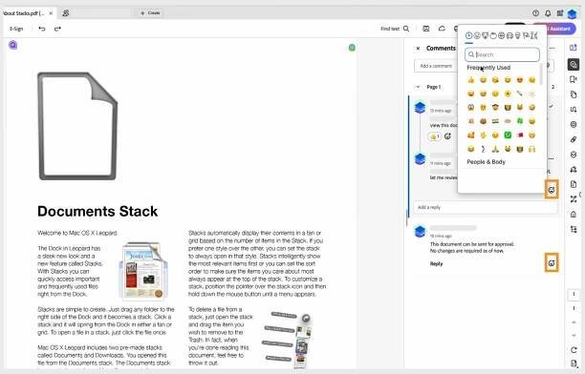Close the About Stacks.pdf tab

(51, 13)
